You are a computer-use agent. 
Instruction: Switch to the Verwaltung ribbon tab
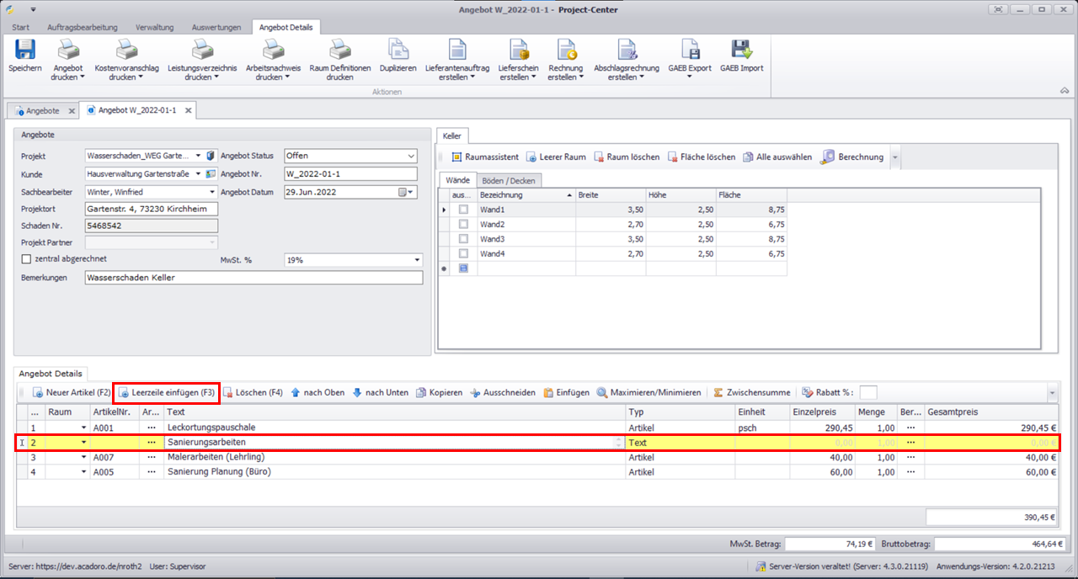[x=155, y=27]
